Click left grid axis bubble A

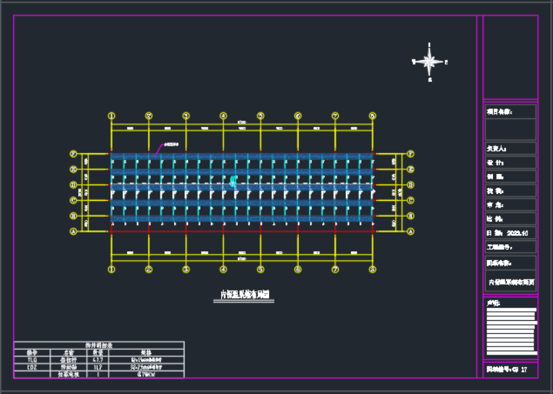[x=73, y=232]
